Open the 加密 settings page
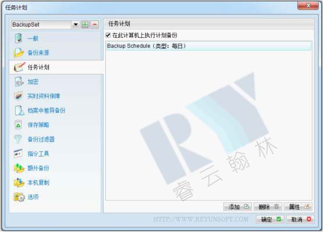The width and height of the screenshot is (323, 232). [33, 82]
